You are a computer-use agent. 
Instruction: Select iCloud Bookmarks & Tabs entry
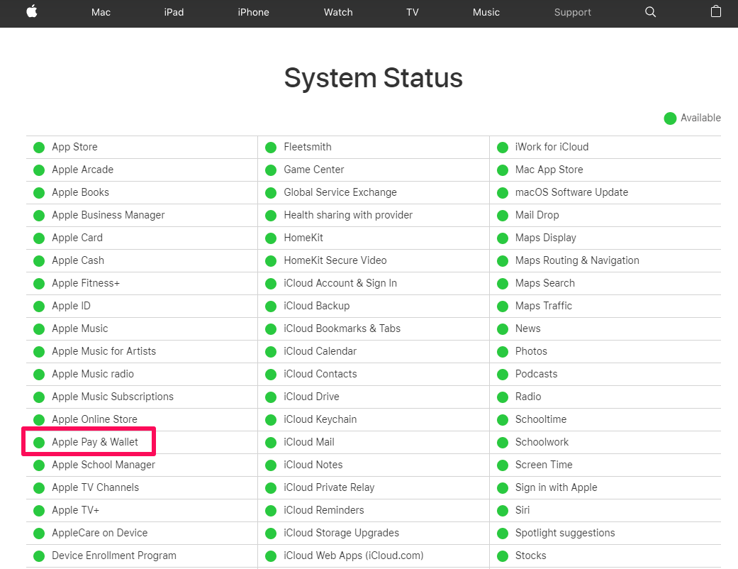click(x=342, y=328)
